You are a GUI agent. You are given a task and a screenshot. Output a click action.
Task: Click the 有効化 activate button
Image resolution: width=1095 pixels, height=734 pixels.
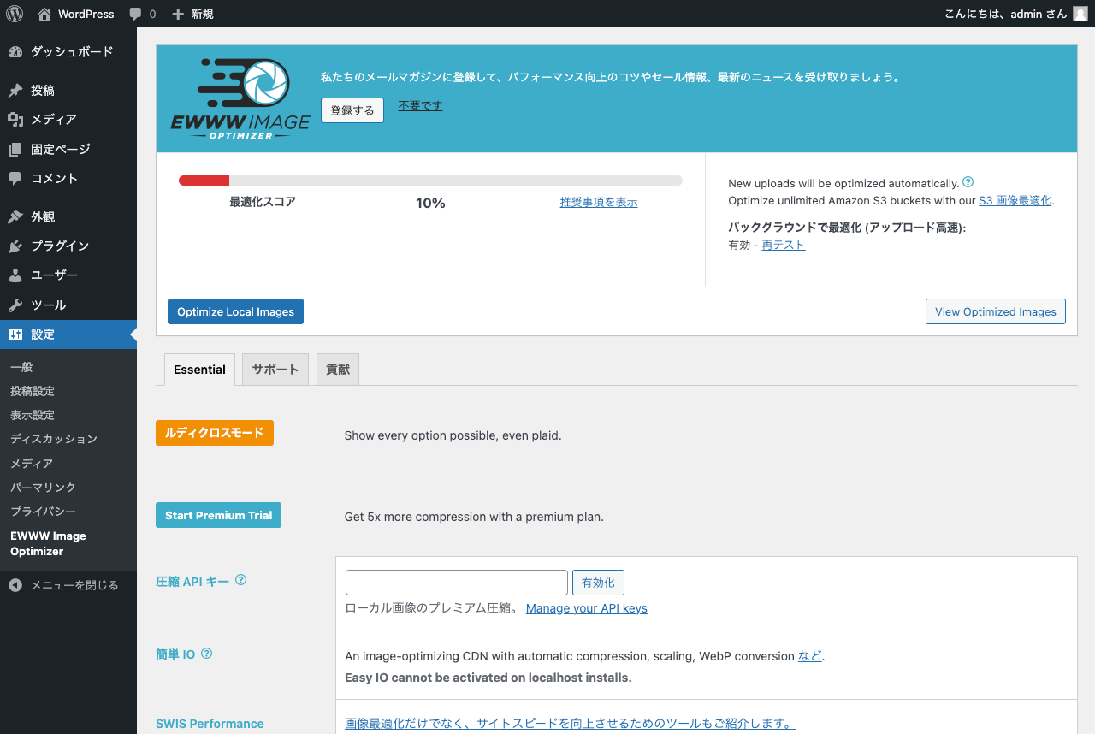click(598, 583)
